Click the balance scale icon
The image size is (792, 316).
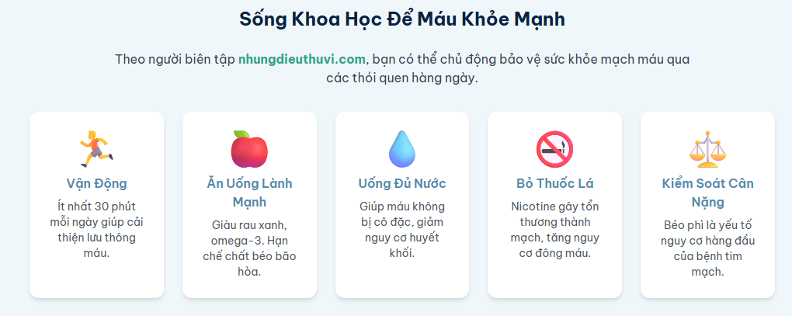[707, 148]
